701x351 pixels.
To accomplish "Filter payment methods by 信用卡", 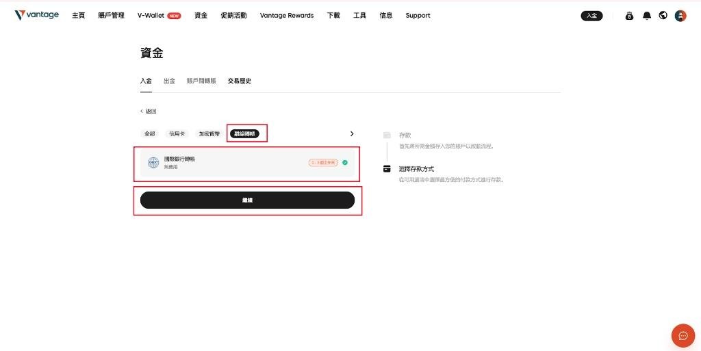I will click(x=177, y=133).
